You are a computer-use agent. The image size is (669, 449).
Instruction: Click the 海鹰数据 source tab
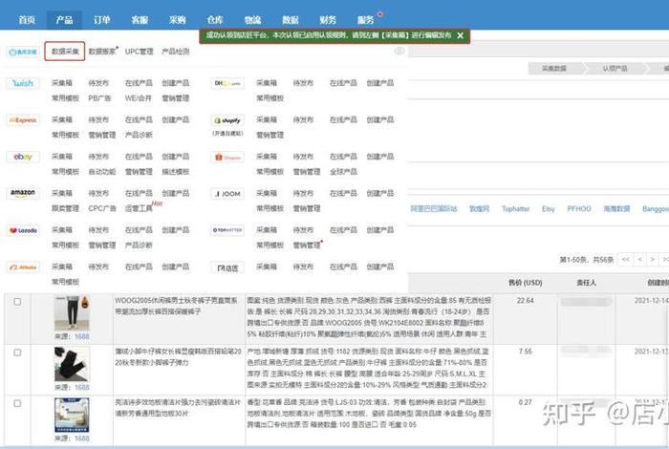[x=616, y=209]
